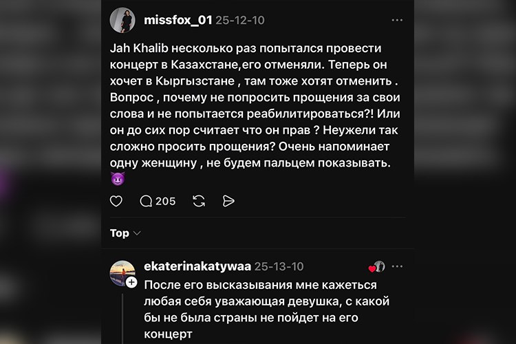The width and height of the screenshot is (516, 344).
Task: Click ekaterinakatywaa's profile picture
Action: 122,272
